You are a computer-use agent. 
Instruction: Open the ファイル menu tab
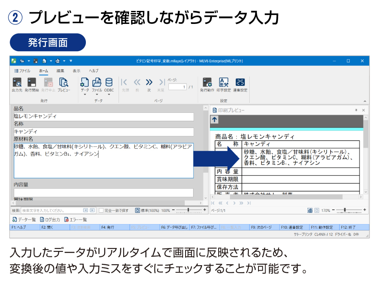click(x=22, y=71)
